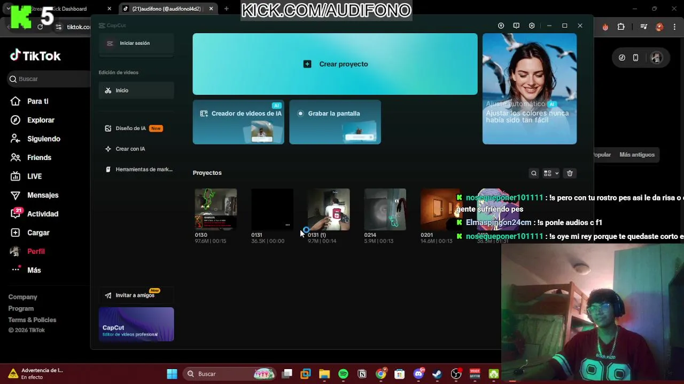684x384 pixels.
Task: Open project 0214 thumbnail
Action: [385, 210]
